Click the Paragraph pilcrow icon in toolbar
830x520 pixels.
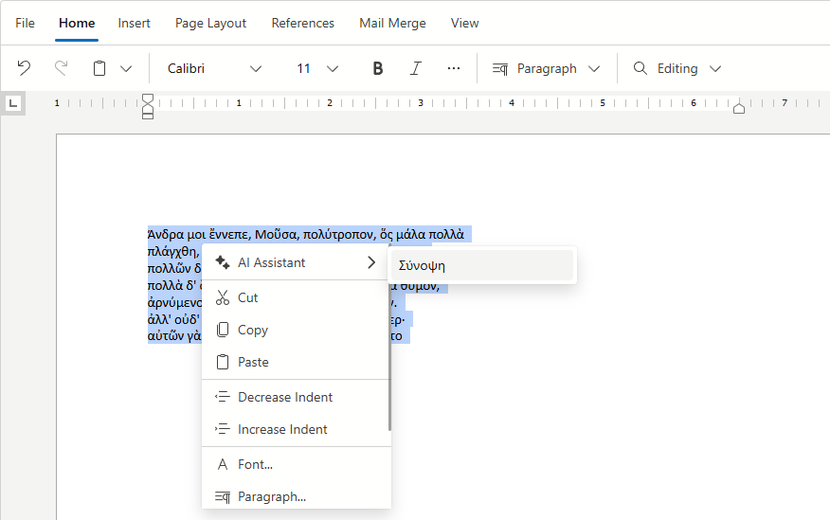499,69
